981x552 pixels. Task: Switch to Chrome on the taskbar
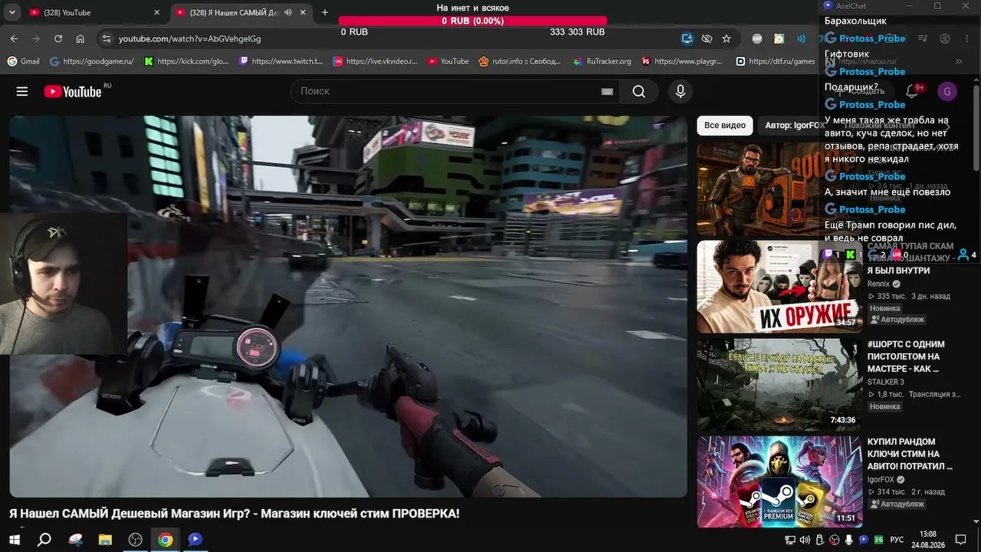click(166, 540)
